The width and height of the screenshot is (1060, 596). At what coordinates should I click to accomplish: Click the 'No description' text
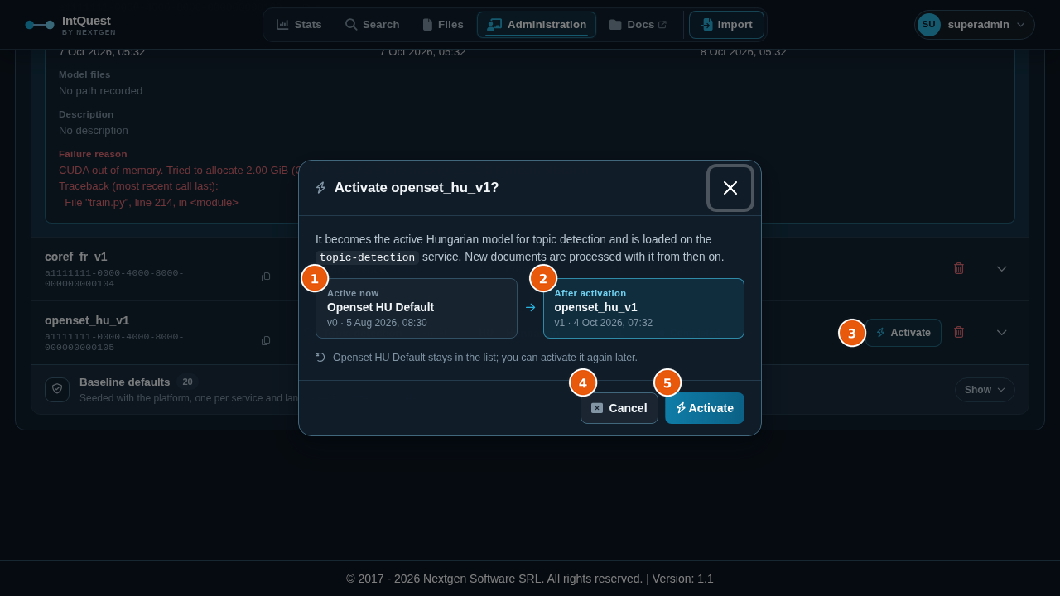click(x=94, y=131)
